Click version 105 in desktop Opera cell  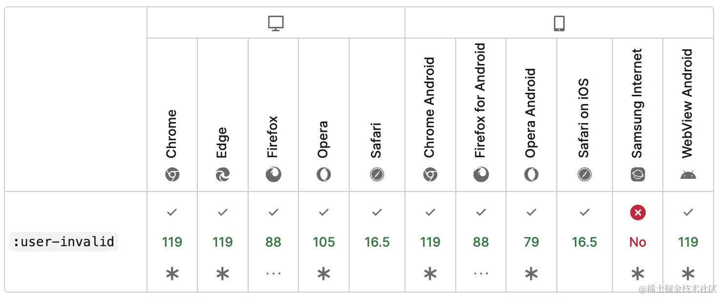[x=324, y=242]
